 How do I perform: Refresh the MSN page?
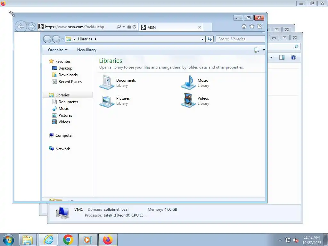click(x=134, y=27)
